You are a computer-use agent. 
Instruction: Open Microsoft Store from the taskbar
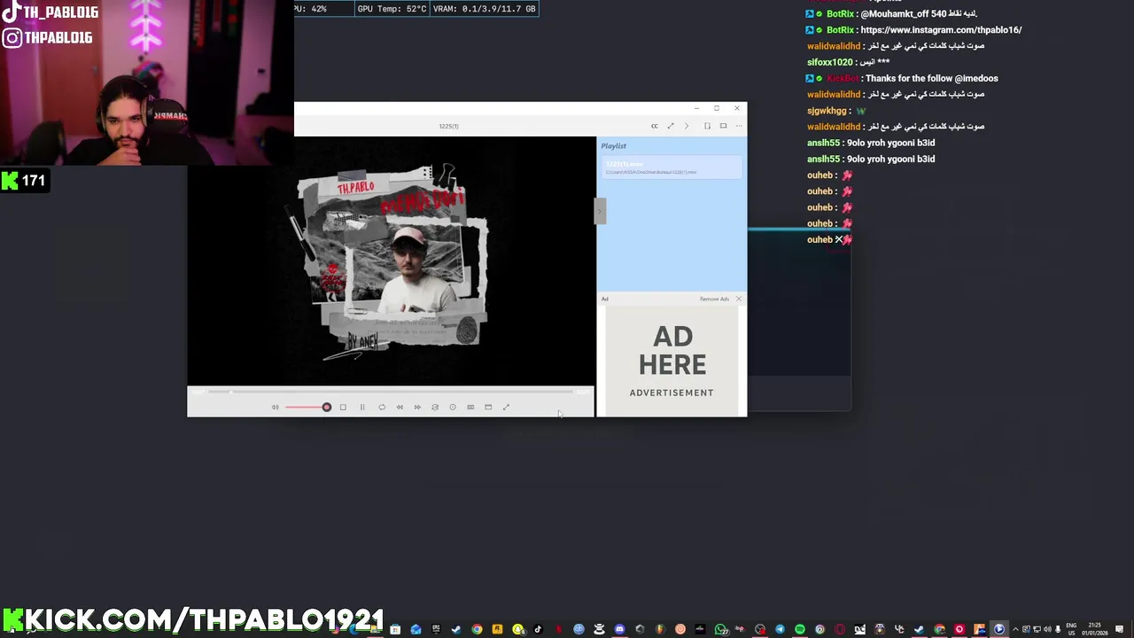[395, 630]
